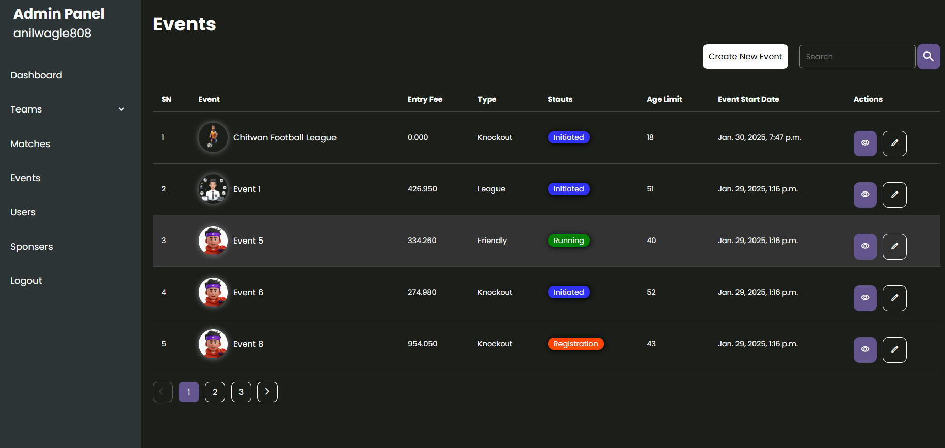Edit Chitwan Football League with pencil icon
Screen dimensions: 945x448
pyautogui.click(x=894, y=143)
